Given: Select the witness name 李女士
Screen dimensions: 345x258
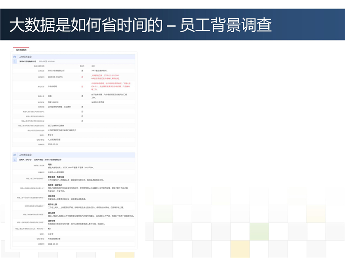Looking at the screenshot, I should [50, 135].
